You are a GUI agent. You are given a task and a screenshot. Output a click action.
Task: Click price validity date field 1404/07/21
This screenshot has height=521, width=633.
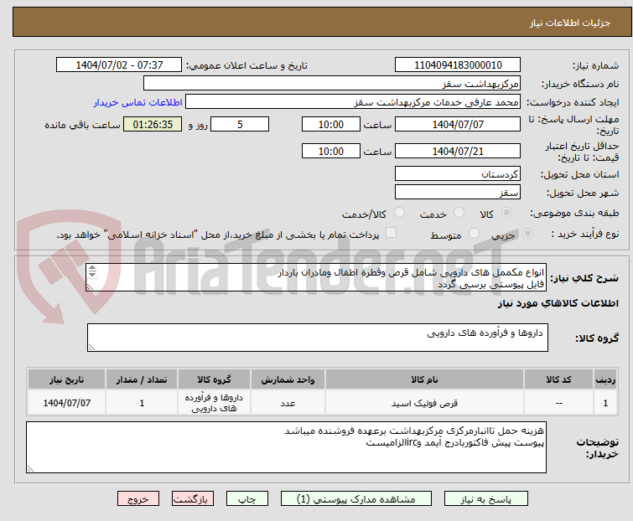coord(458,152)
